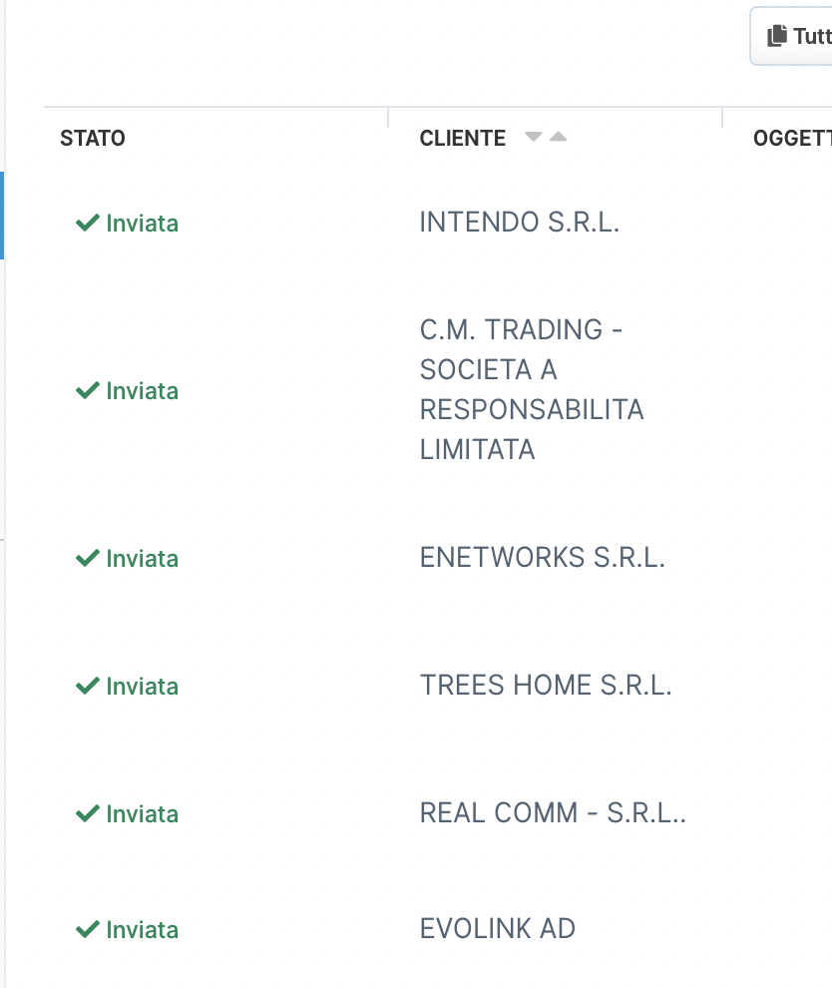The width and height of the screenshot is (832, 988).
Task: Open ENETWORKS S.R.L. client entry
Action: point(542,558)
